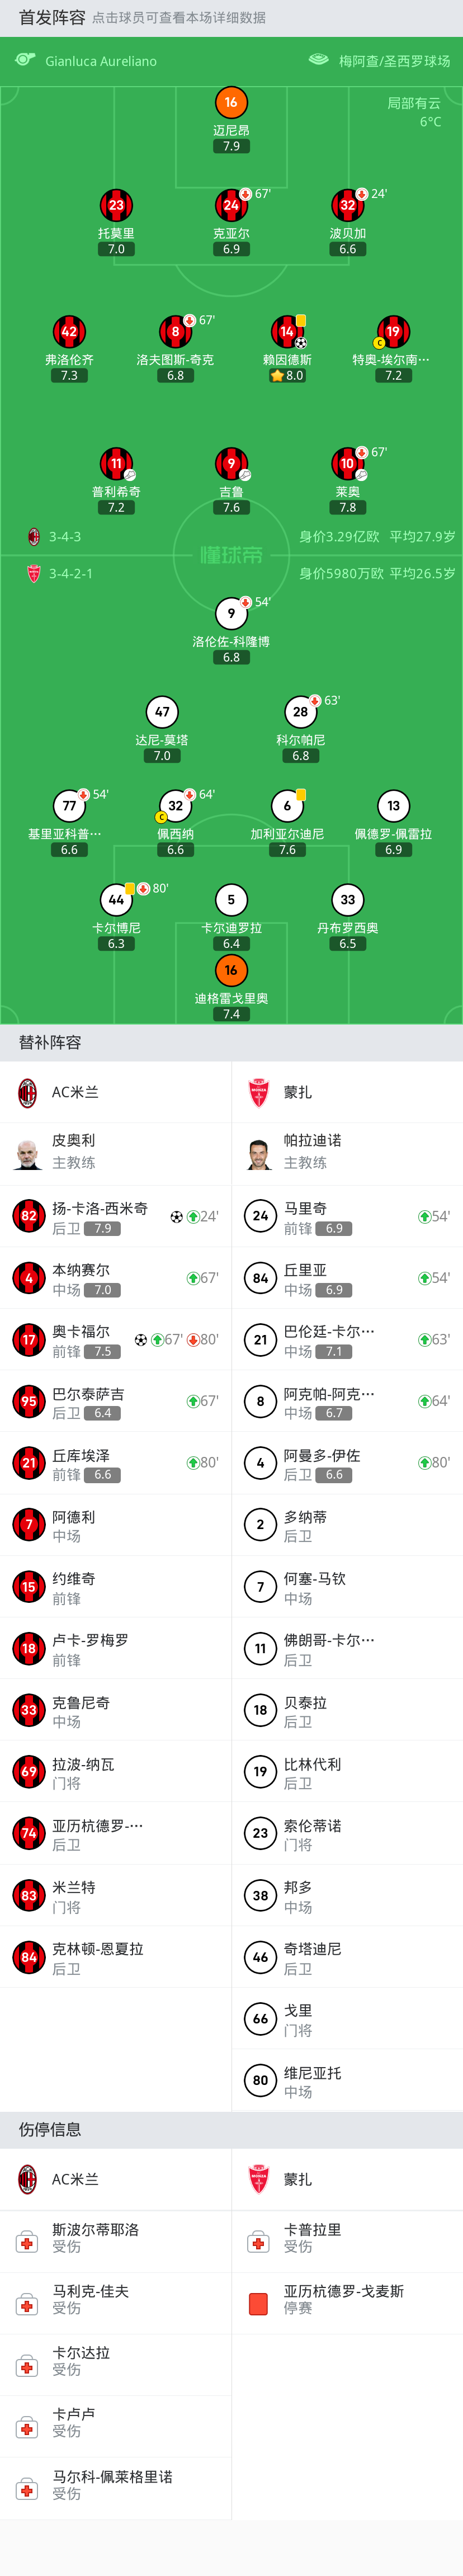463x2576 pixels.
Task: Select 加利亚尔迪尼 number 6 player icon
Action: (288, 806)
